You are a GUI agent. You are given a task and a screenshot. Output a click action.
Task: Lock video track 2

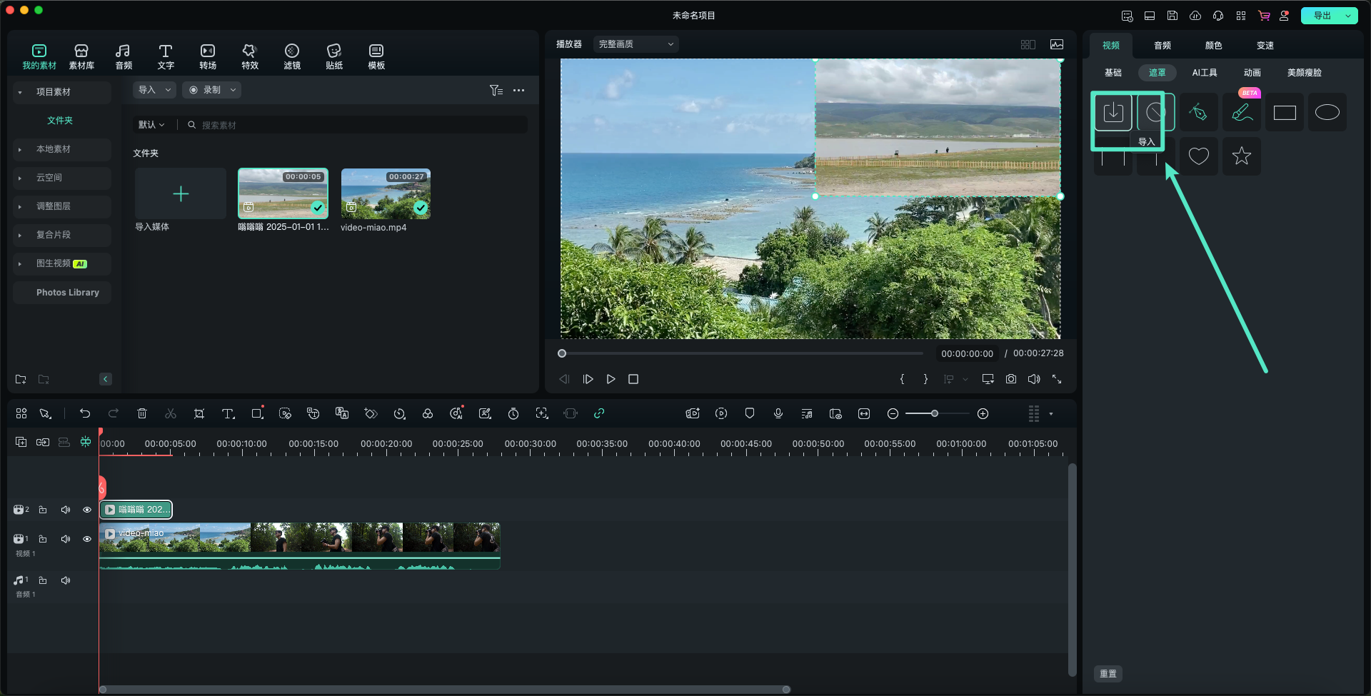click(x=43, y=510)
